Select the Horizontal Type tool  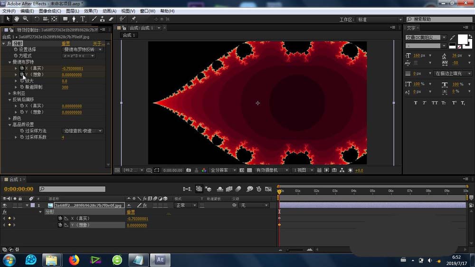point(83,19)
